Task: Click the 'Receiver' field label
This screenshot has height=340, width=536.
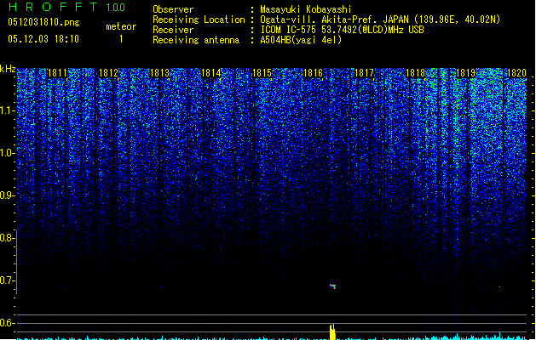Action: 173,30
